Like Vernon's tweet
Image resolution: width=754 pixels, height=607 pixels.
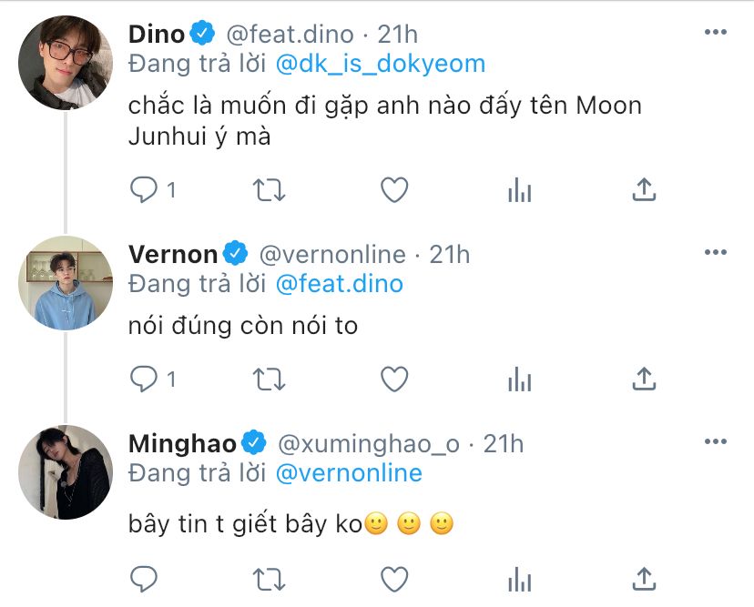tap(393, 378)
